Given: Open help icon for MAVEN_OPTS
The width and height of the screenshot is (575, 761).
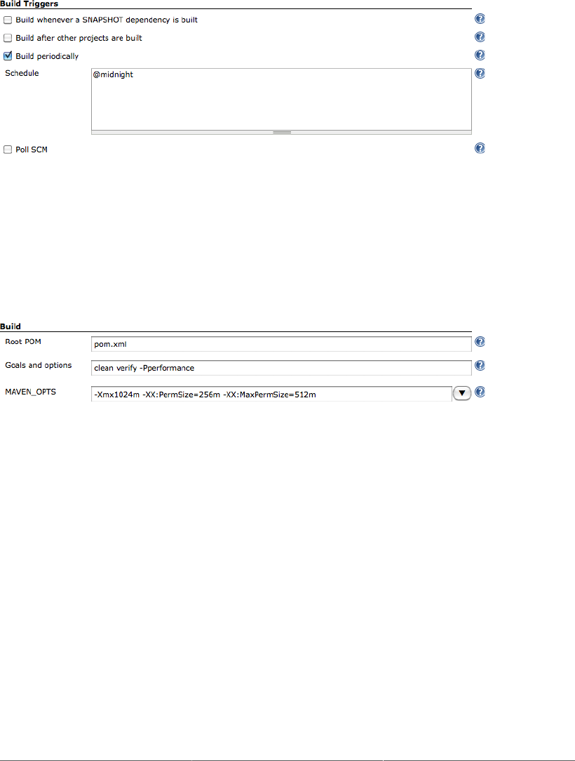Looking at the screenshot, I should coord(480,392).
